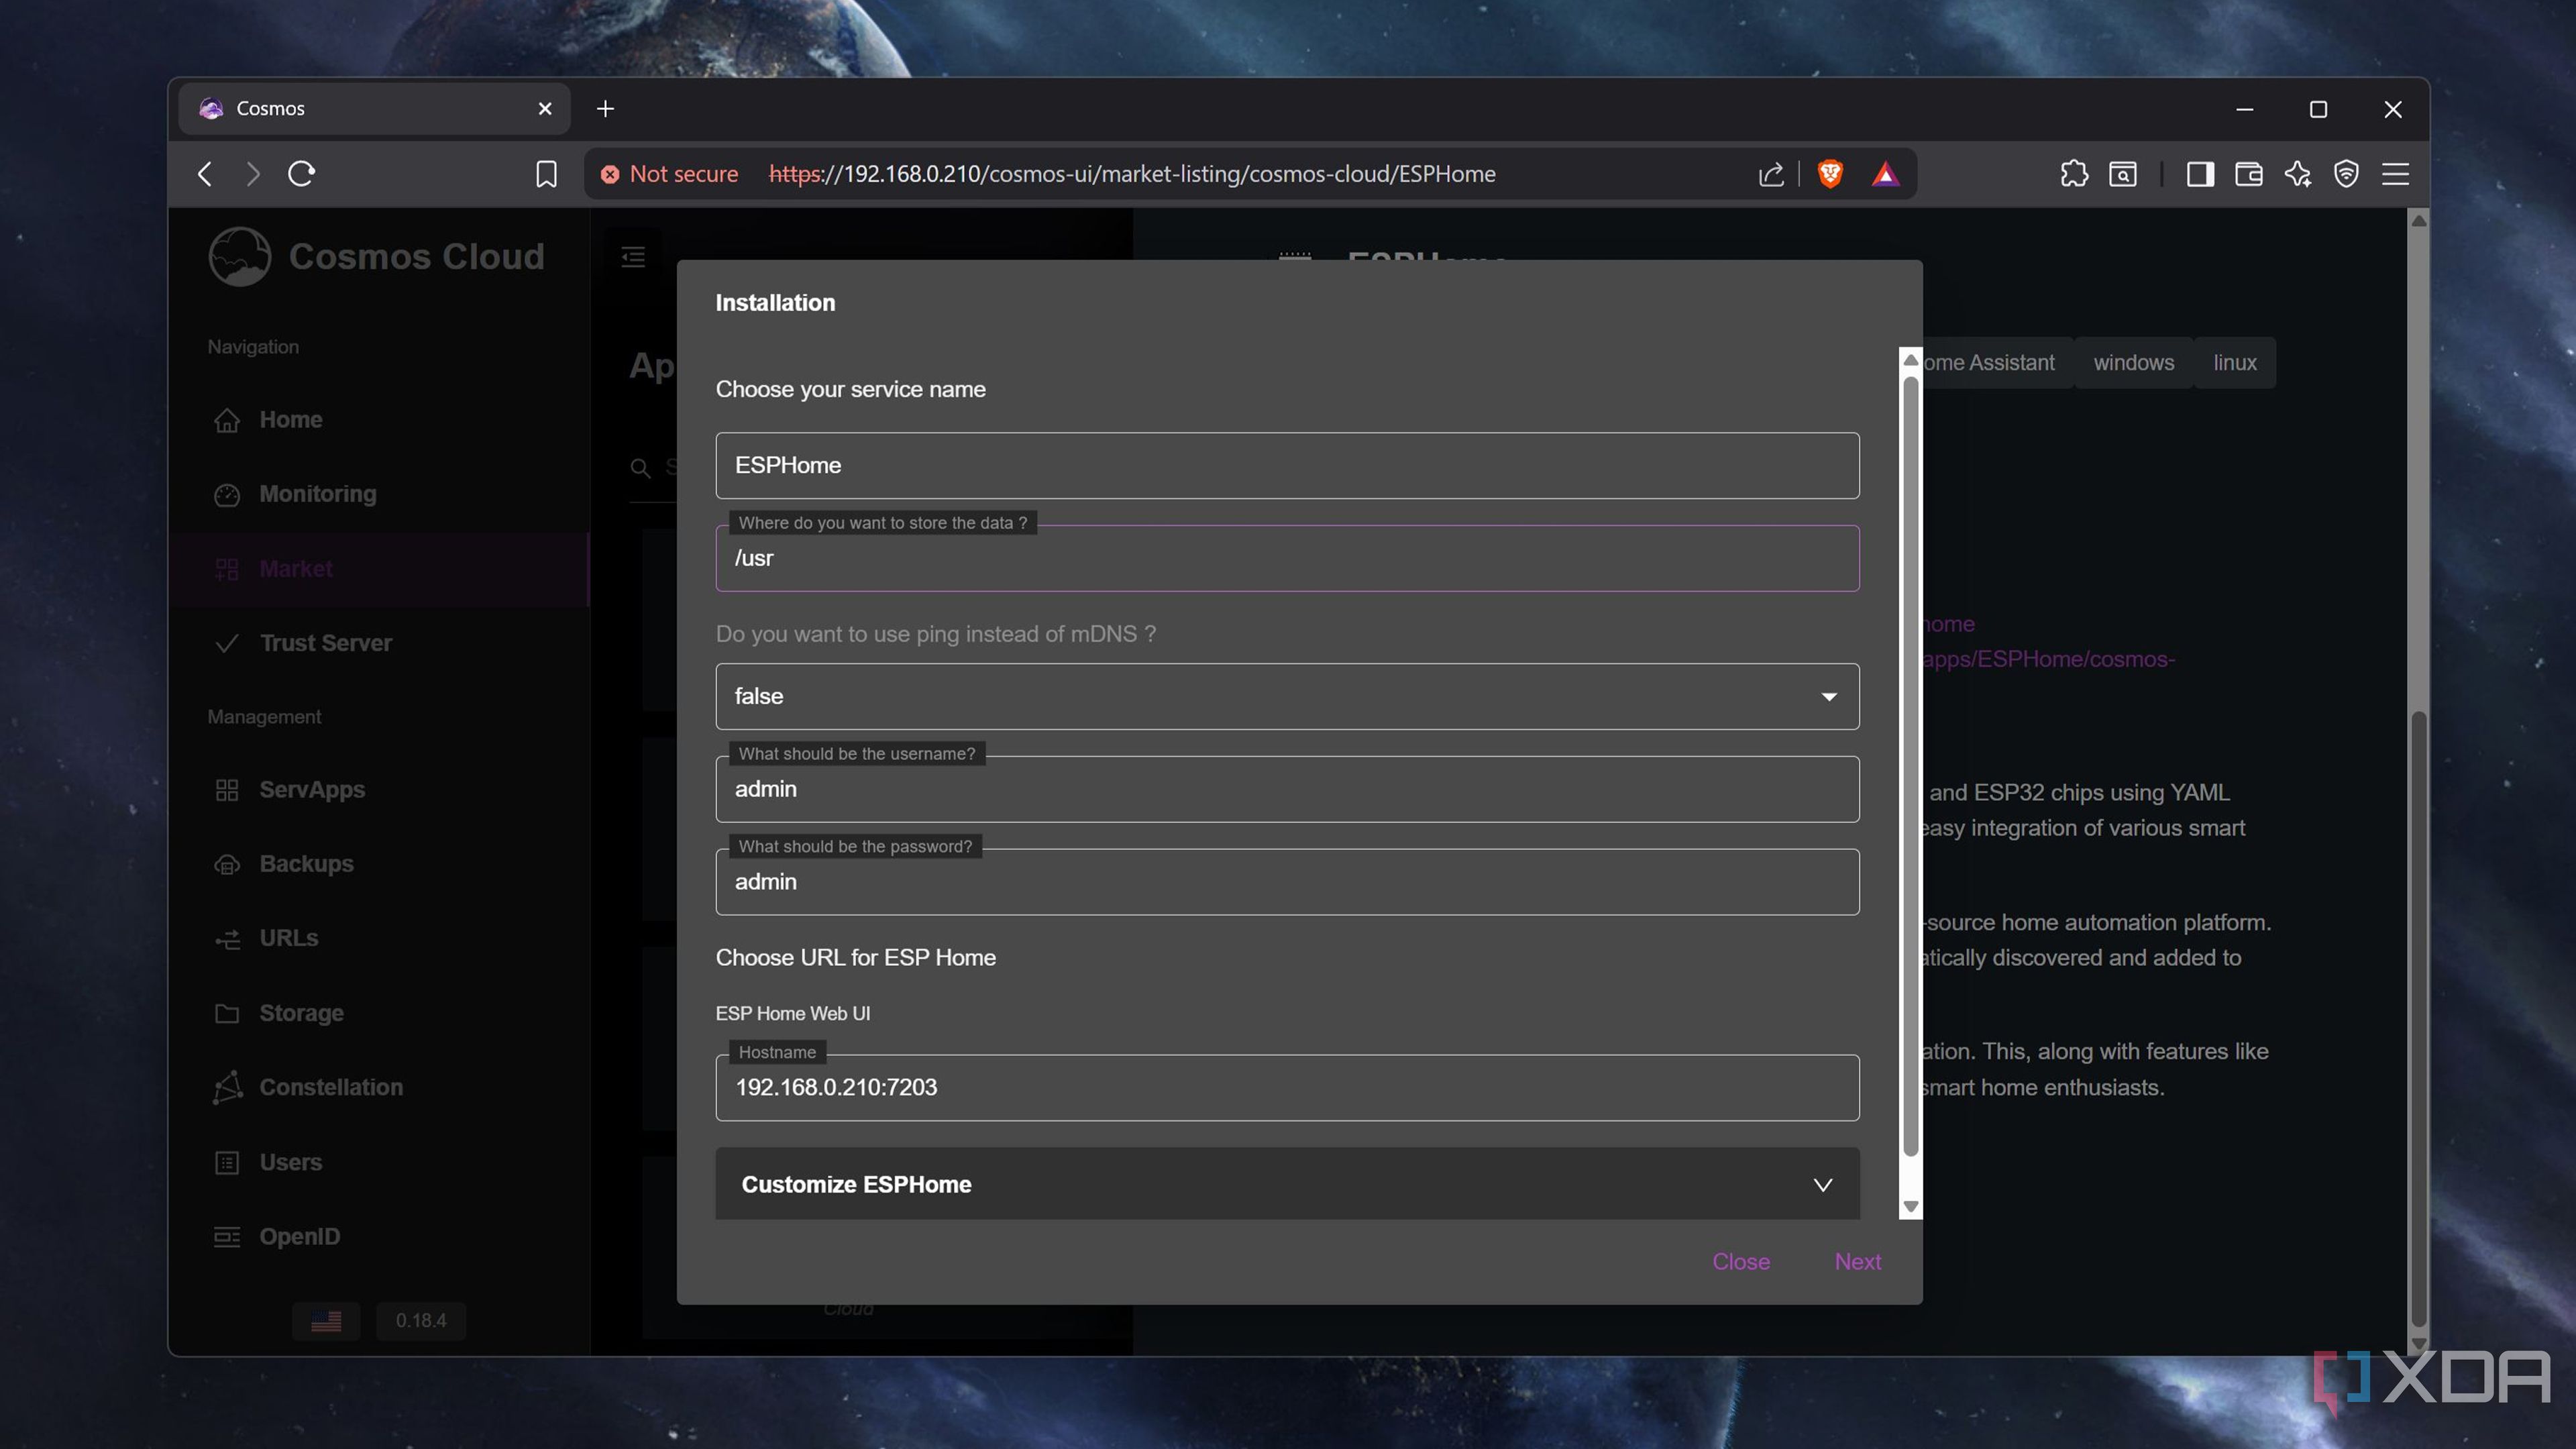The height and width of the screenshot is (1449, 2576).
Task: Open a new browser tab
Action: (605, 109)
